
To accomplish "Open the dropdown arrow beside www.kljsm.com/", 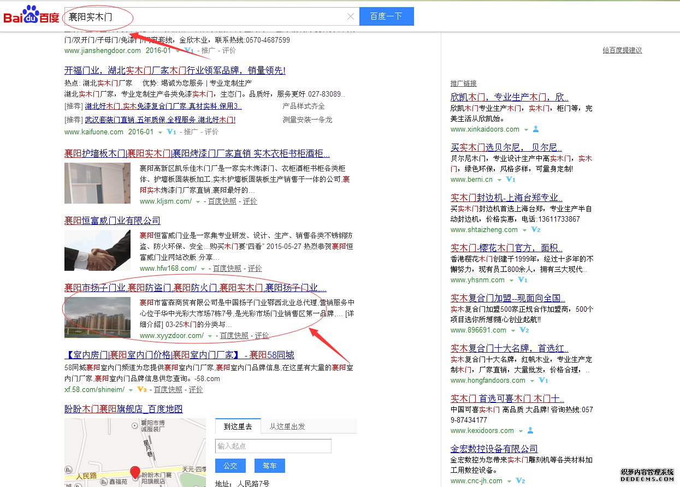I will [x=198, y=202].
